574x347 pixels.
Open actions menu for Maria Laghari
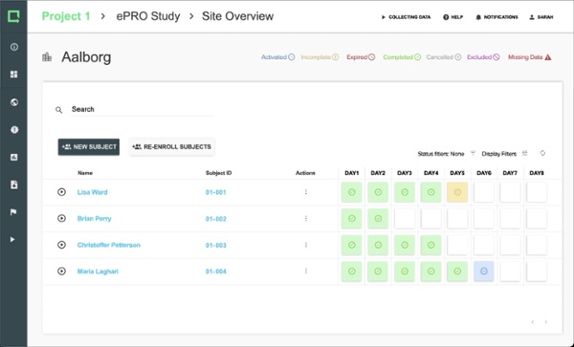pos(306,271)
